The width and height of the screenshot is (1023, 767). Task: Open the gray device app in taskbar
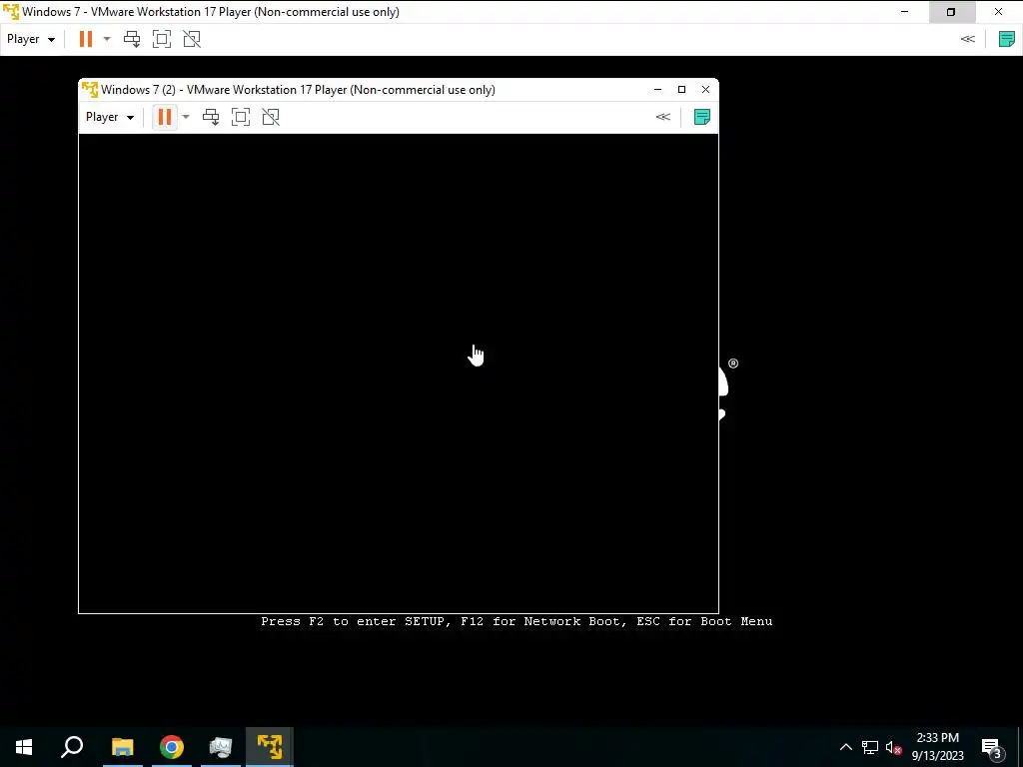click(221, 747)
